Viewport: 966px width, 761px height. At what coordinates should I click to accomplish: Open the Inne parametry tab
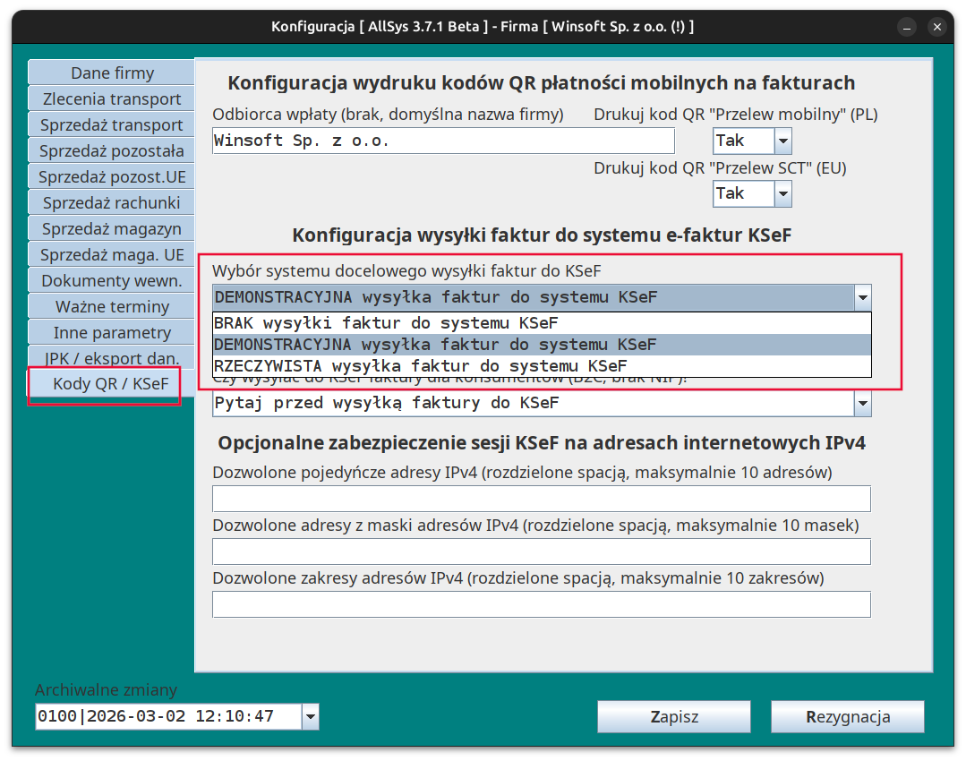point(112,333)
